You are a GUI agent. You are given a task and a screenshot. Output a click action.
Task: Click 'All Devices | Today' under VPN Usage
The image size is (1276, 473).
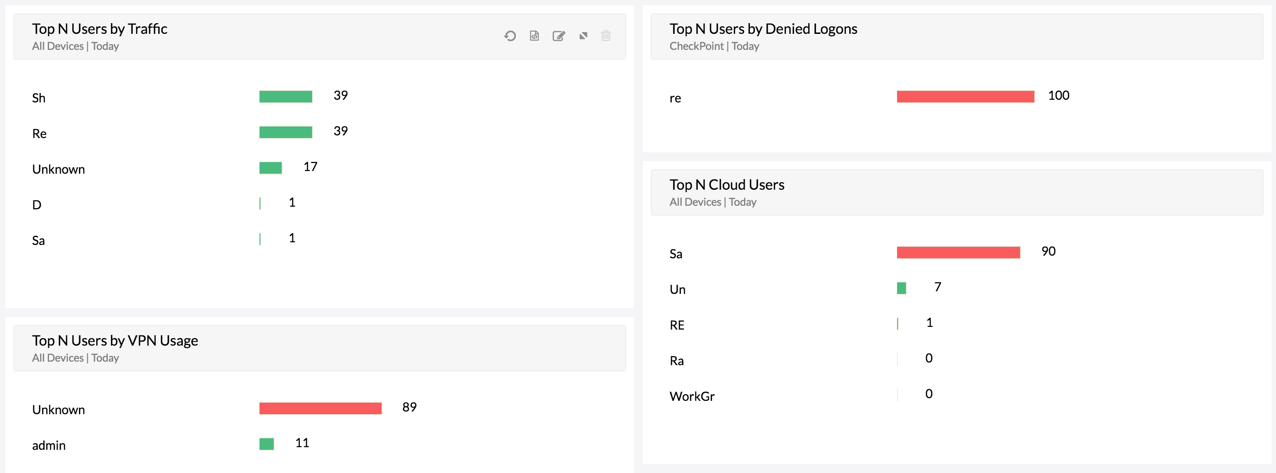pyautogui.click(x=75, y=357)
